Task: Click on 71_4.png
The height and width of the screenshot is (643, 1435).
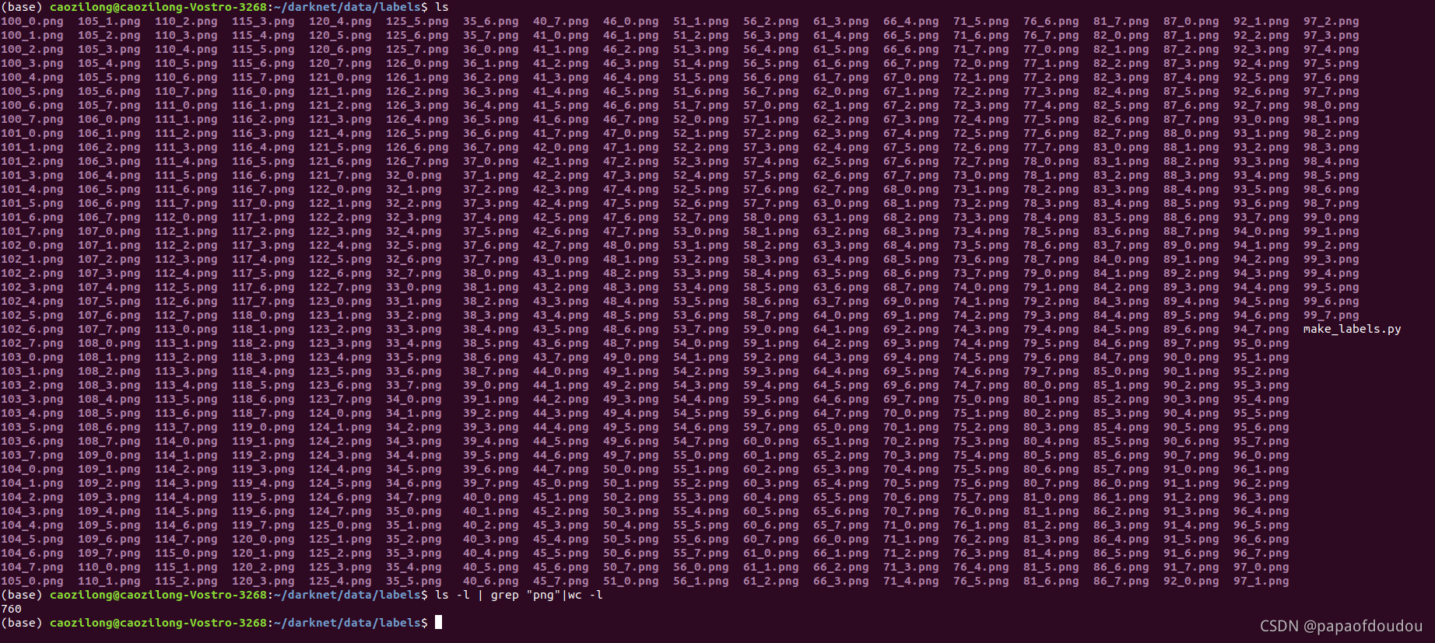Action: tap(911, 581)
